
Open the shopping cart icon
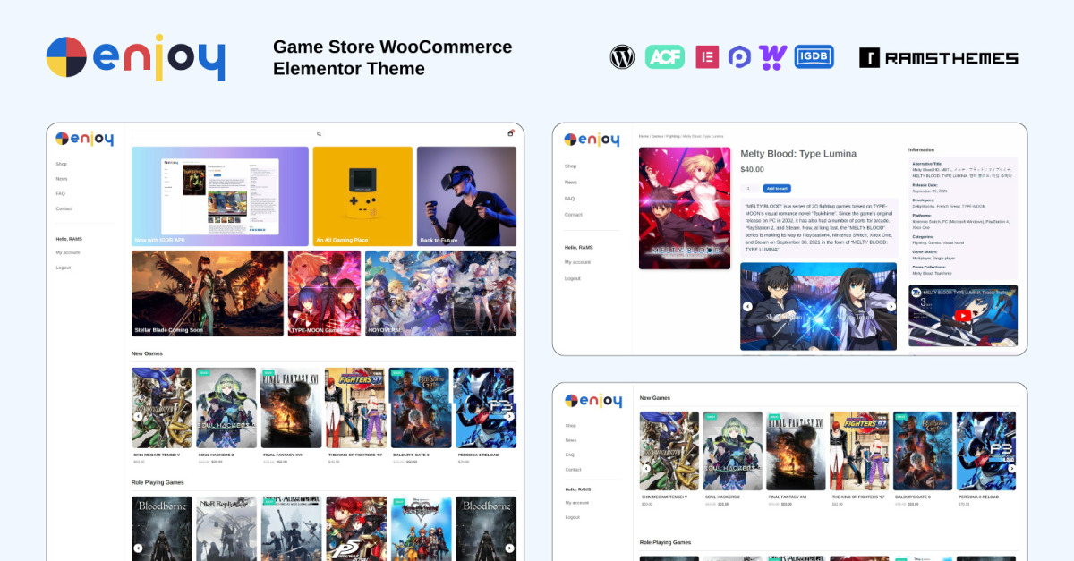(510, 133)
